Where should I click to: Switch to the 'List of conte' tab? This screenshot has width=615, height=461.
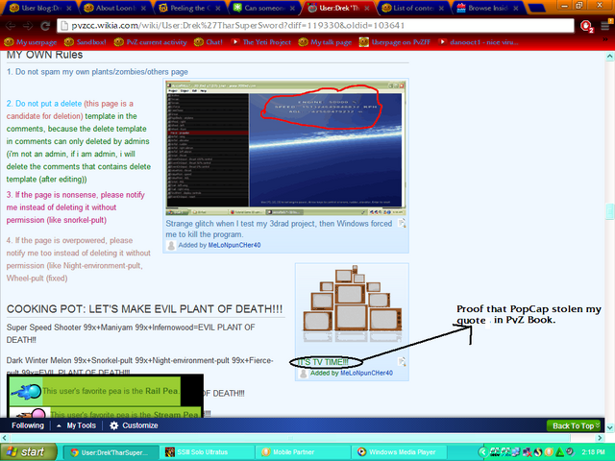coord(412,8)
